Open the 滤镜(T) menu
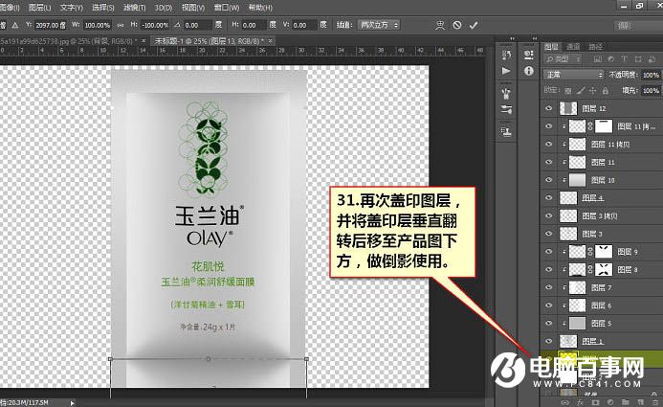Image resolution: width=663 pixels, height=407 pixels. pyautogui.click(x=134, y=8)
